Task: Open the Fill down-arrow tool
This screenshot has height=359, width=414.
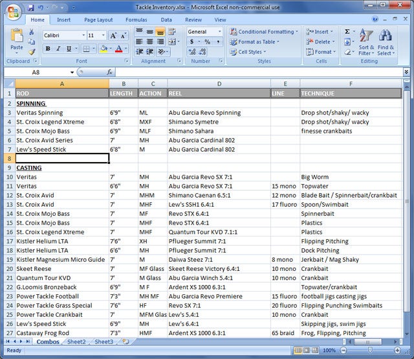Action: (347, 42)
